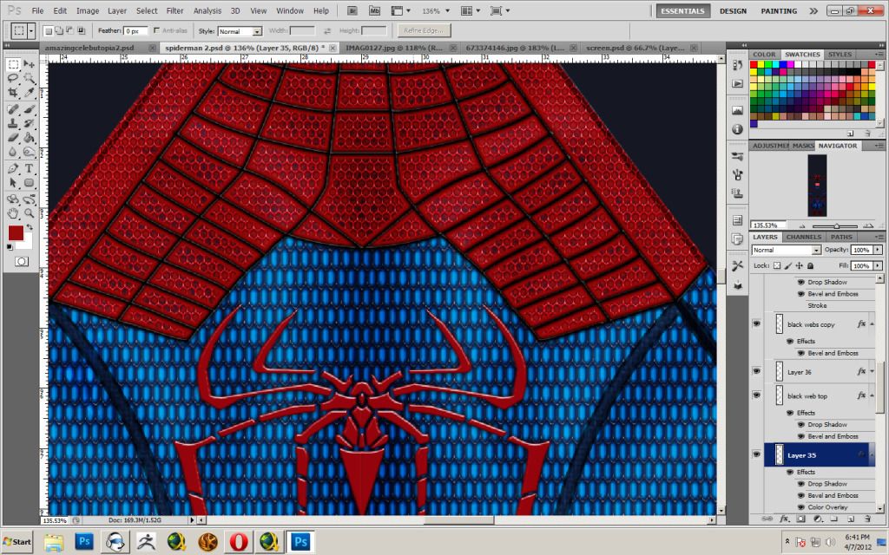
Task: Toggle Color Overlay effect on Layer 35
Action: (801, 507)
